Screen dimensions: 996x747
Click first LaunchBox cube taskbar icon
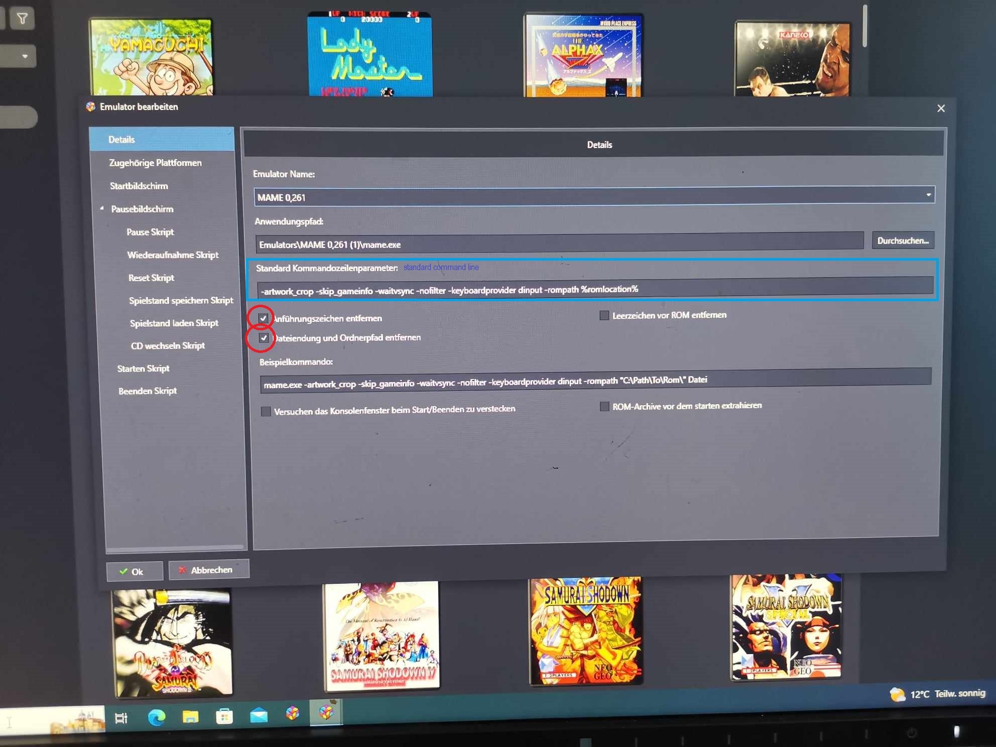293,714
